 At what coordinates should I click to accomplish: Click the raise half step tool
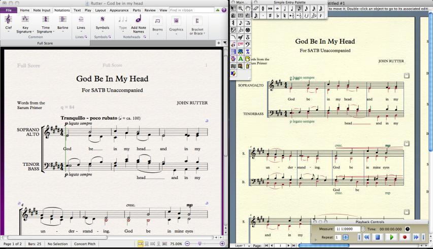pyautogui.click(x=291, y=16)
